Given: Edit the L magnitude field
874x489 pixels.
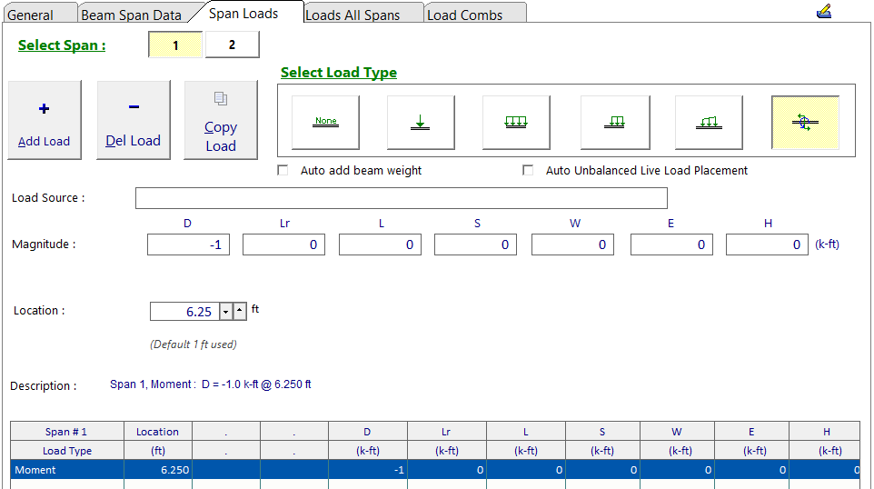Looking at the screenshot, I should click(380, 244).
